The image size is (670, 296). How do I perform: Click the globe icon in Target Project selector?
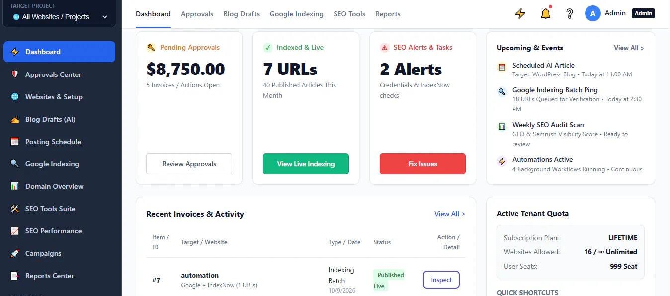16,17
